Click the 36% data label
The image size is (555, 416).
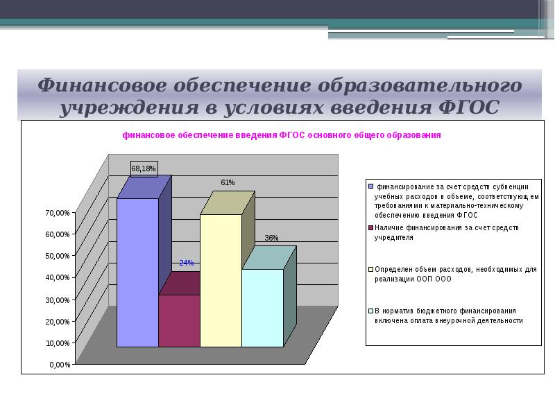click(x=271, y=238)
